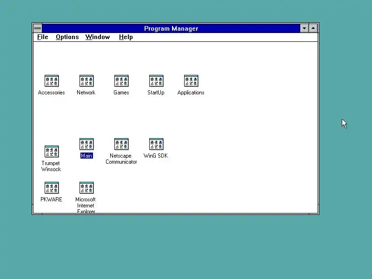
Task: Open the Help menu
Action: click(x=126, y=37)
